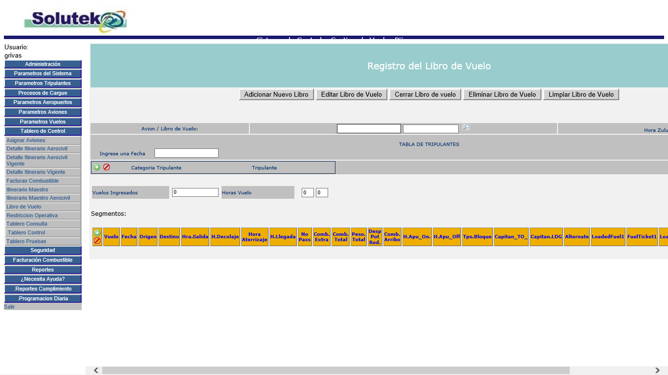Click the Salir logout link
This screenshot has height=375, width=668.
tap(9, 307)
